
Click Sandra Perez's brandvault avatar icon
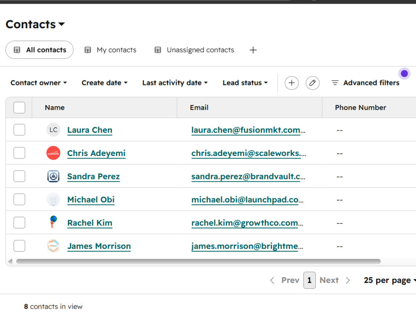(53, 176)
